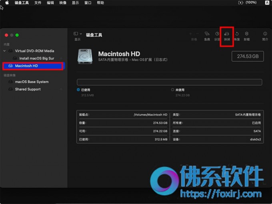Image resolution: width=272 pixels, height=204 pixels.
Task: Click the First Aid (急救) toolbar icon
Action: click(x=207, y=34)
